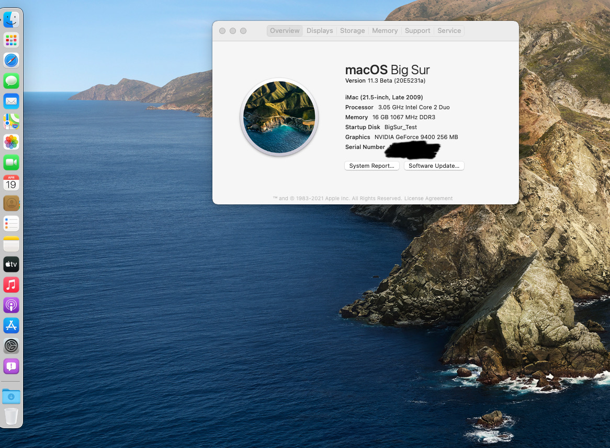Close the About This Mac window
Image resolution: width=610 pixels, height=448 pixels.
pyautogui.click(x=222, y=31)
